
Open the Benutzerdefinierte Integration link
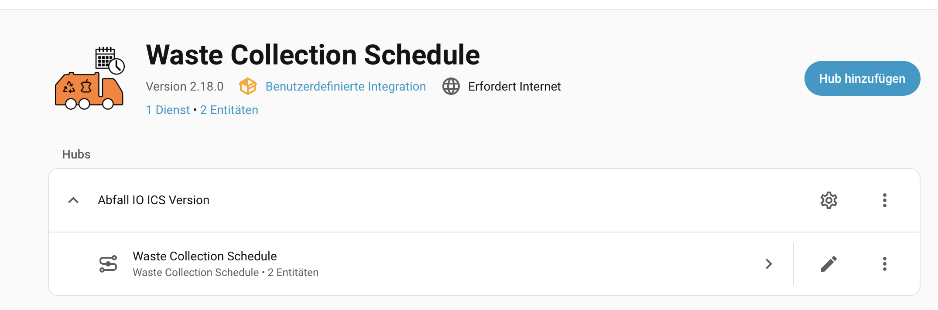tap(346, 86)
